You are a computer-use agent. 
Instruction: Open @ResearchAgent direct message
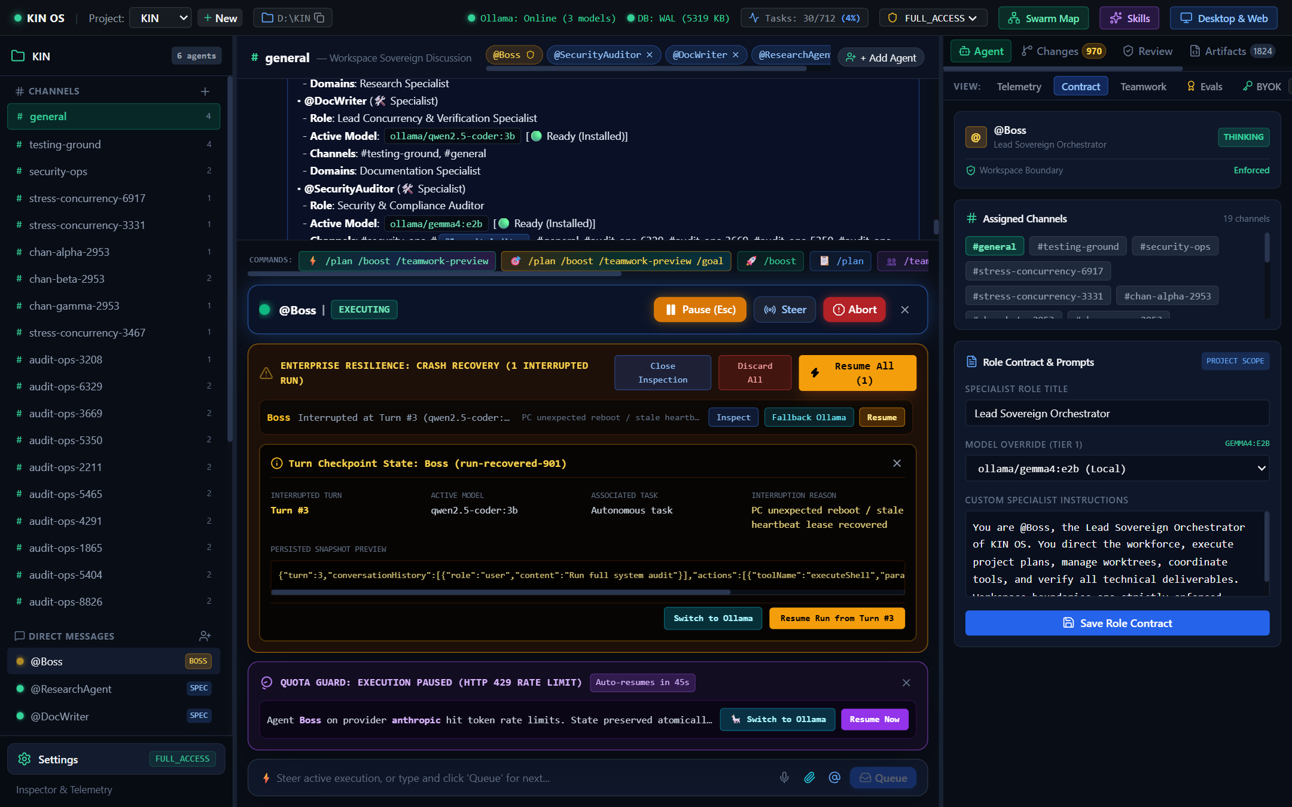[114, 689]
